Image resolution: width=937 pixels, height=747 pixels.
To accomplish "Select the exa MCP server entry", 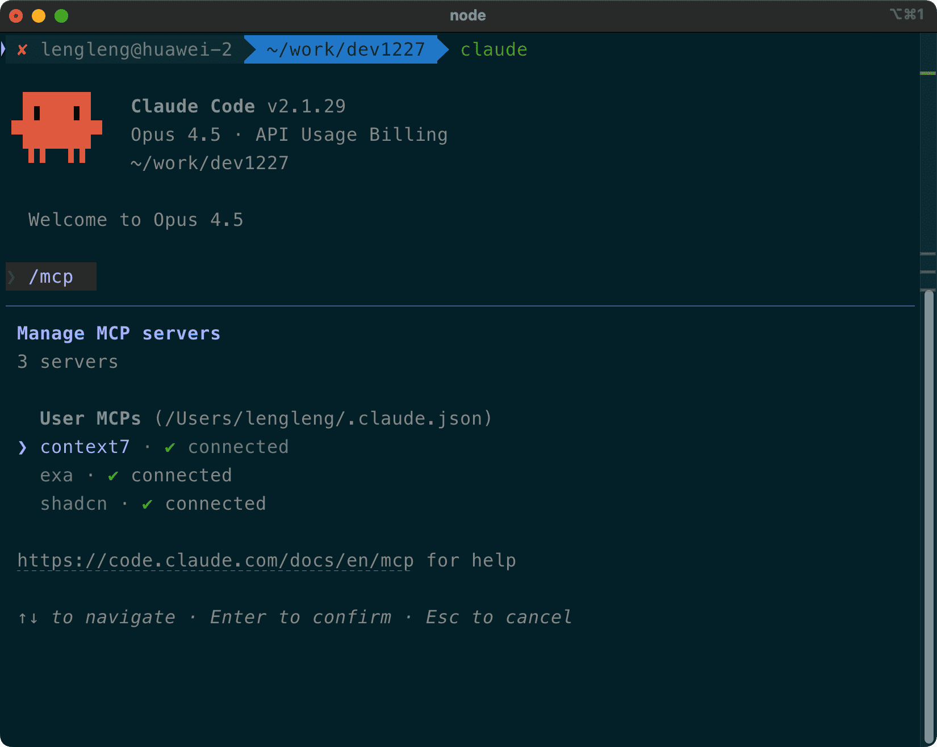I will 57,476.
